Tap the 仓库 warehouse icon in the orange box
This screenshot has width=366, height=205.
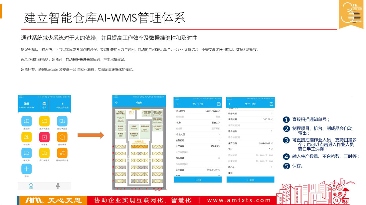pos(44,105)
